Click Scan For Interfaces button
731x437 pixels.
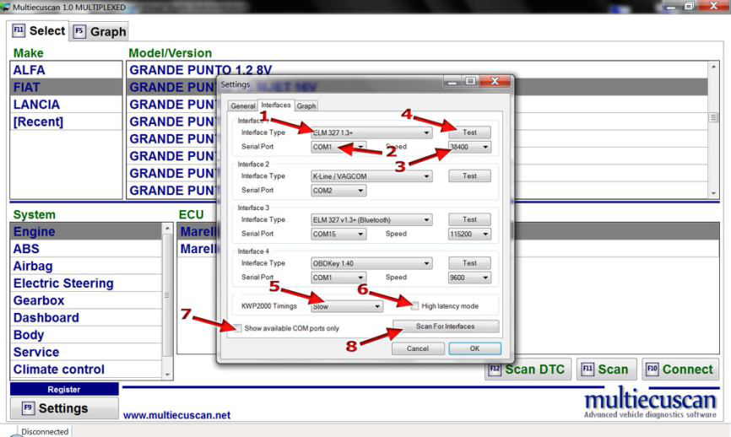click(x=445, y=326)
